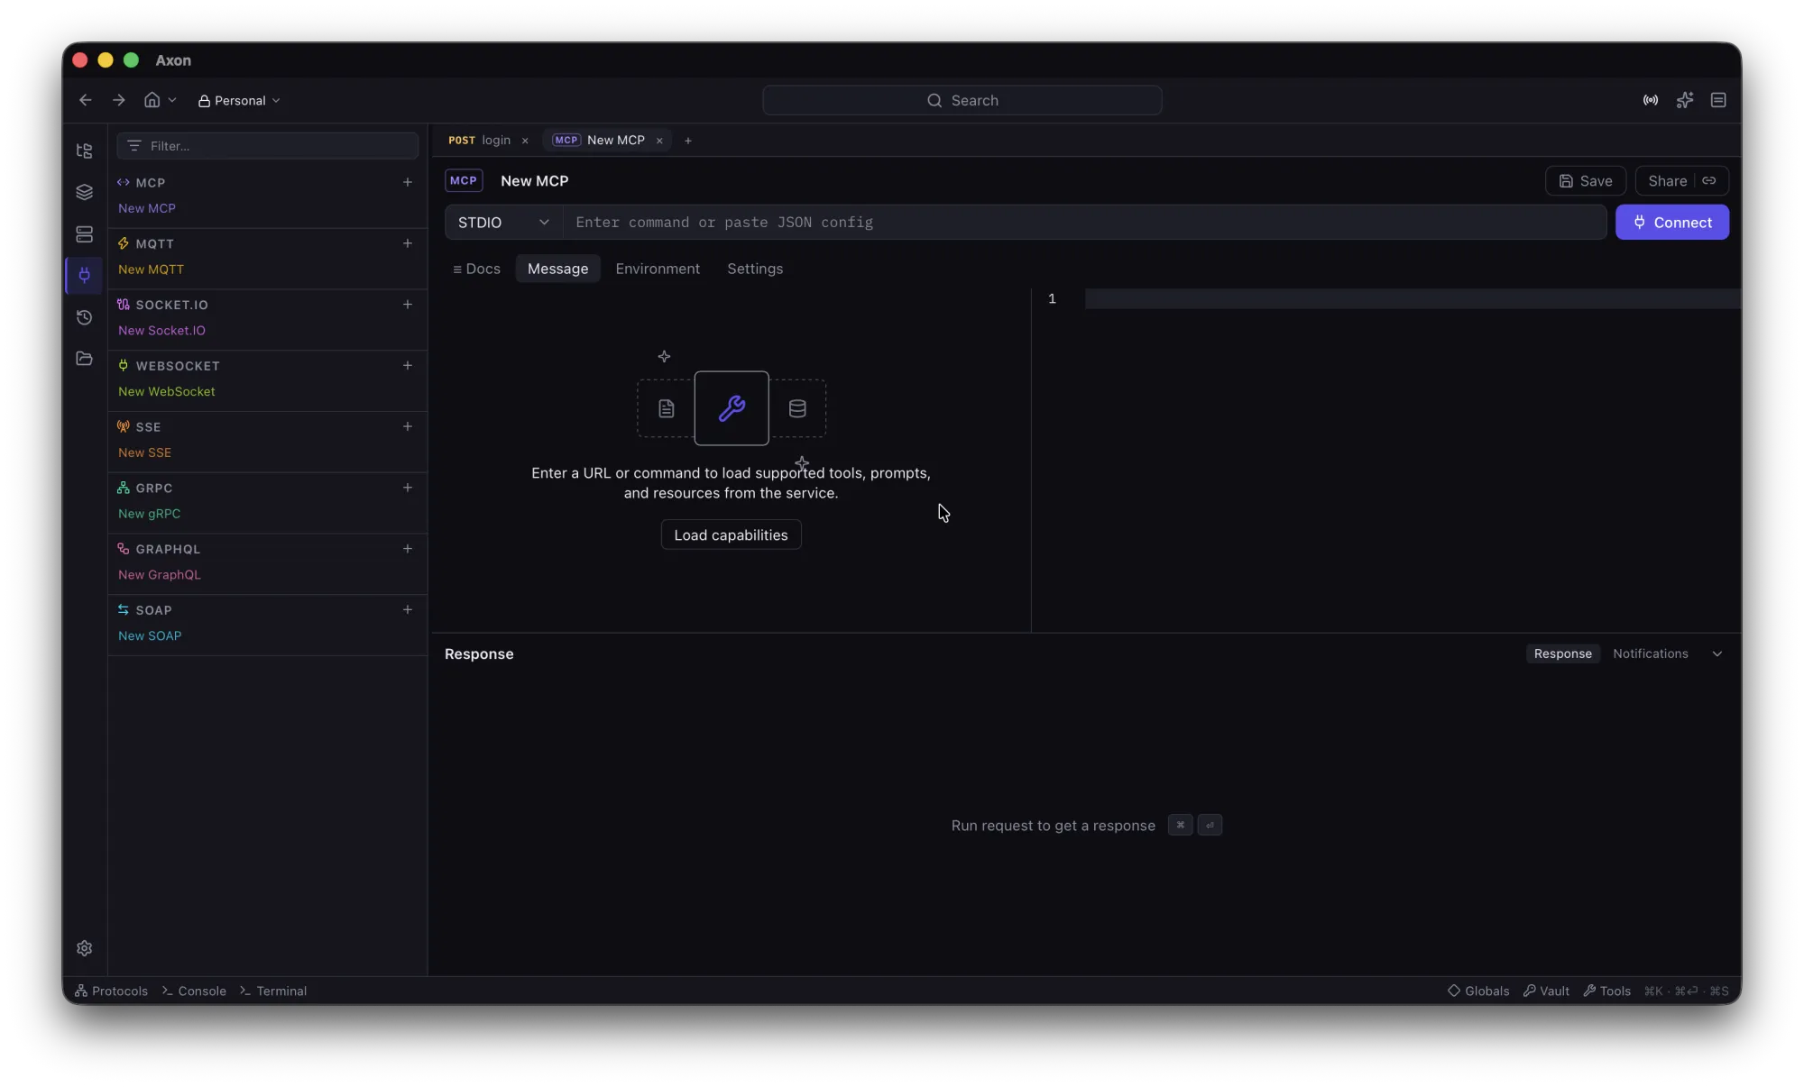The height and width of the screenshot is (1087, 1804).
Task: Go forward with right arrow
Action: pyautogui.click(x=118, y=100)
